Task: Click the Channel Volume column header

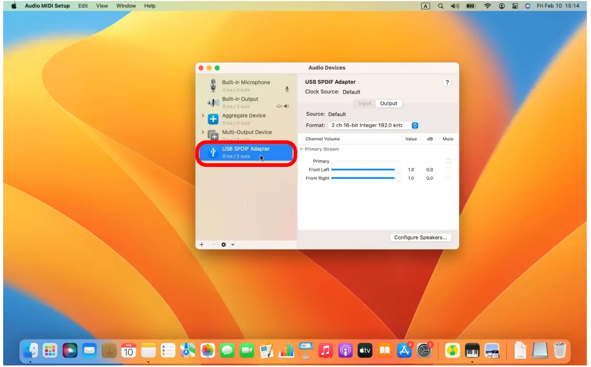Action: pos(323,139)
